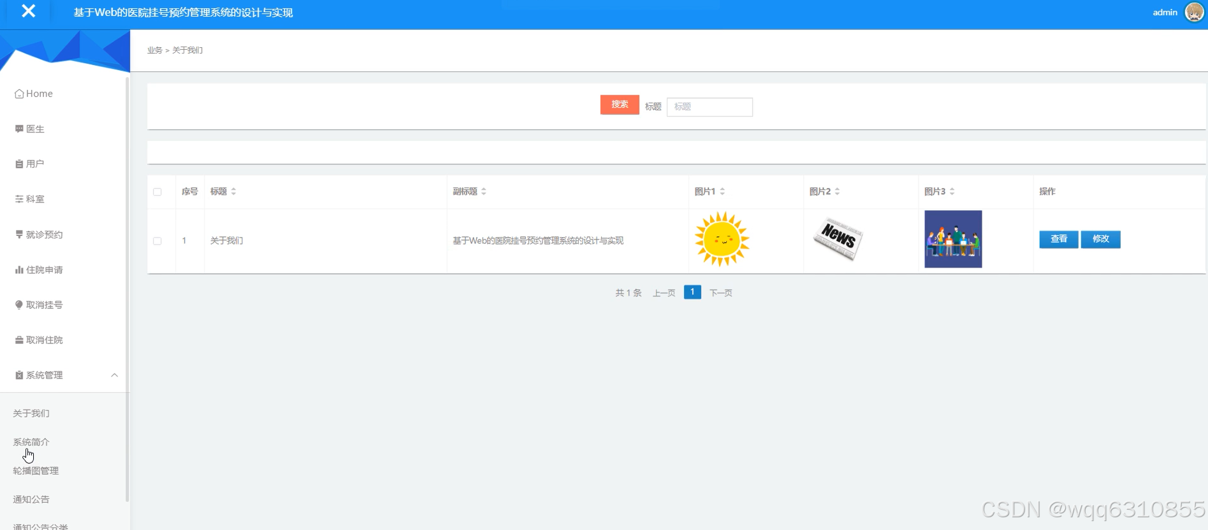Go to 下一页 in pagination
1208x530 pixels.
pyautogui.click(x=721, y=293)
